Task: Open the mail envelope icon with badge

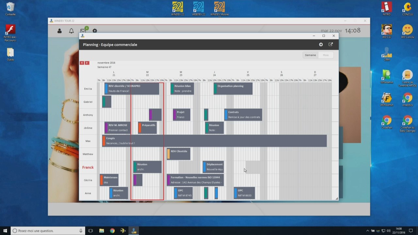Action: coord(84,30)
